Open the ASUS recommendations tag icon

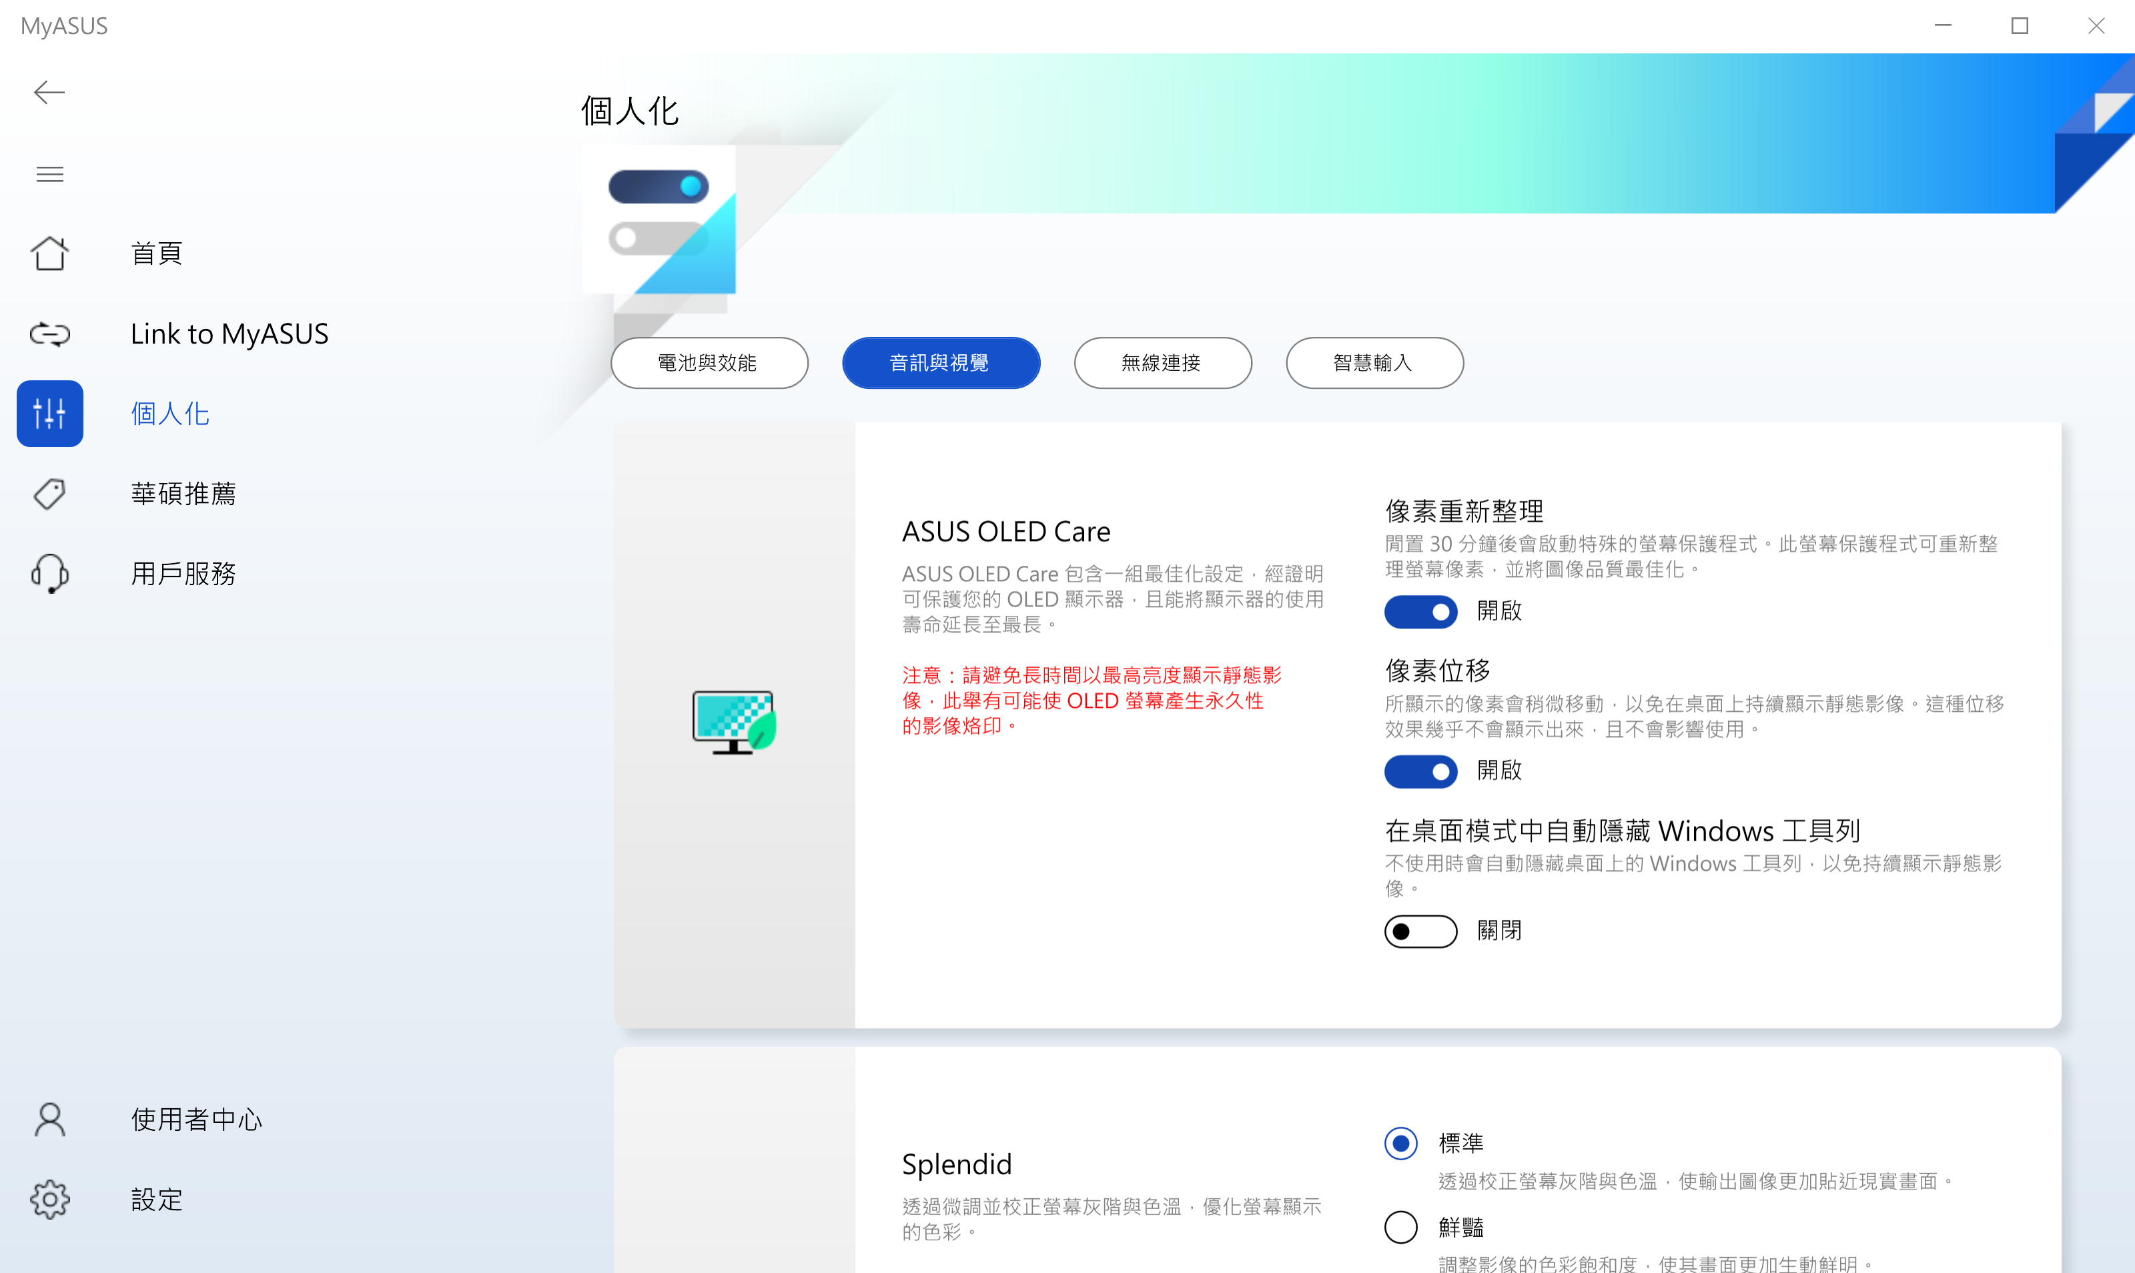(50, 493)
